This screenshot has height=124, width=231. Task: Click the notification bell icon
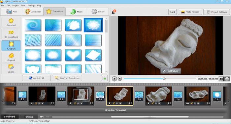(x=114, y=12)
